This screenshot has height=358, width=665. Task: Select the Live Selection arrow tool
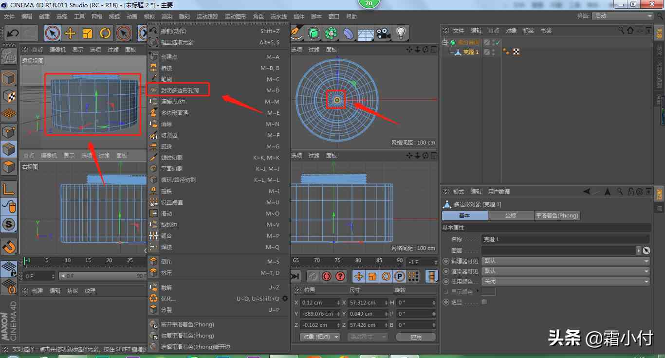click(x=53, y=33)
